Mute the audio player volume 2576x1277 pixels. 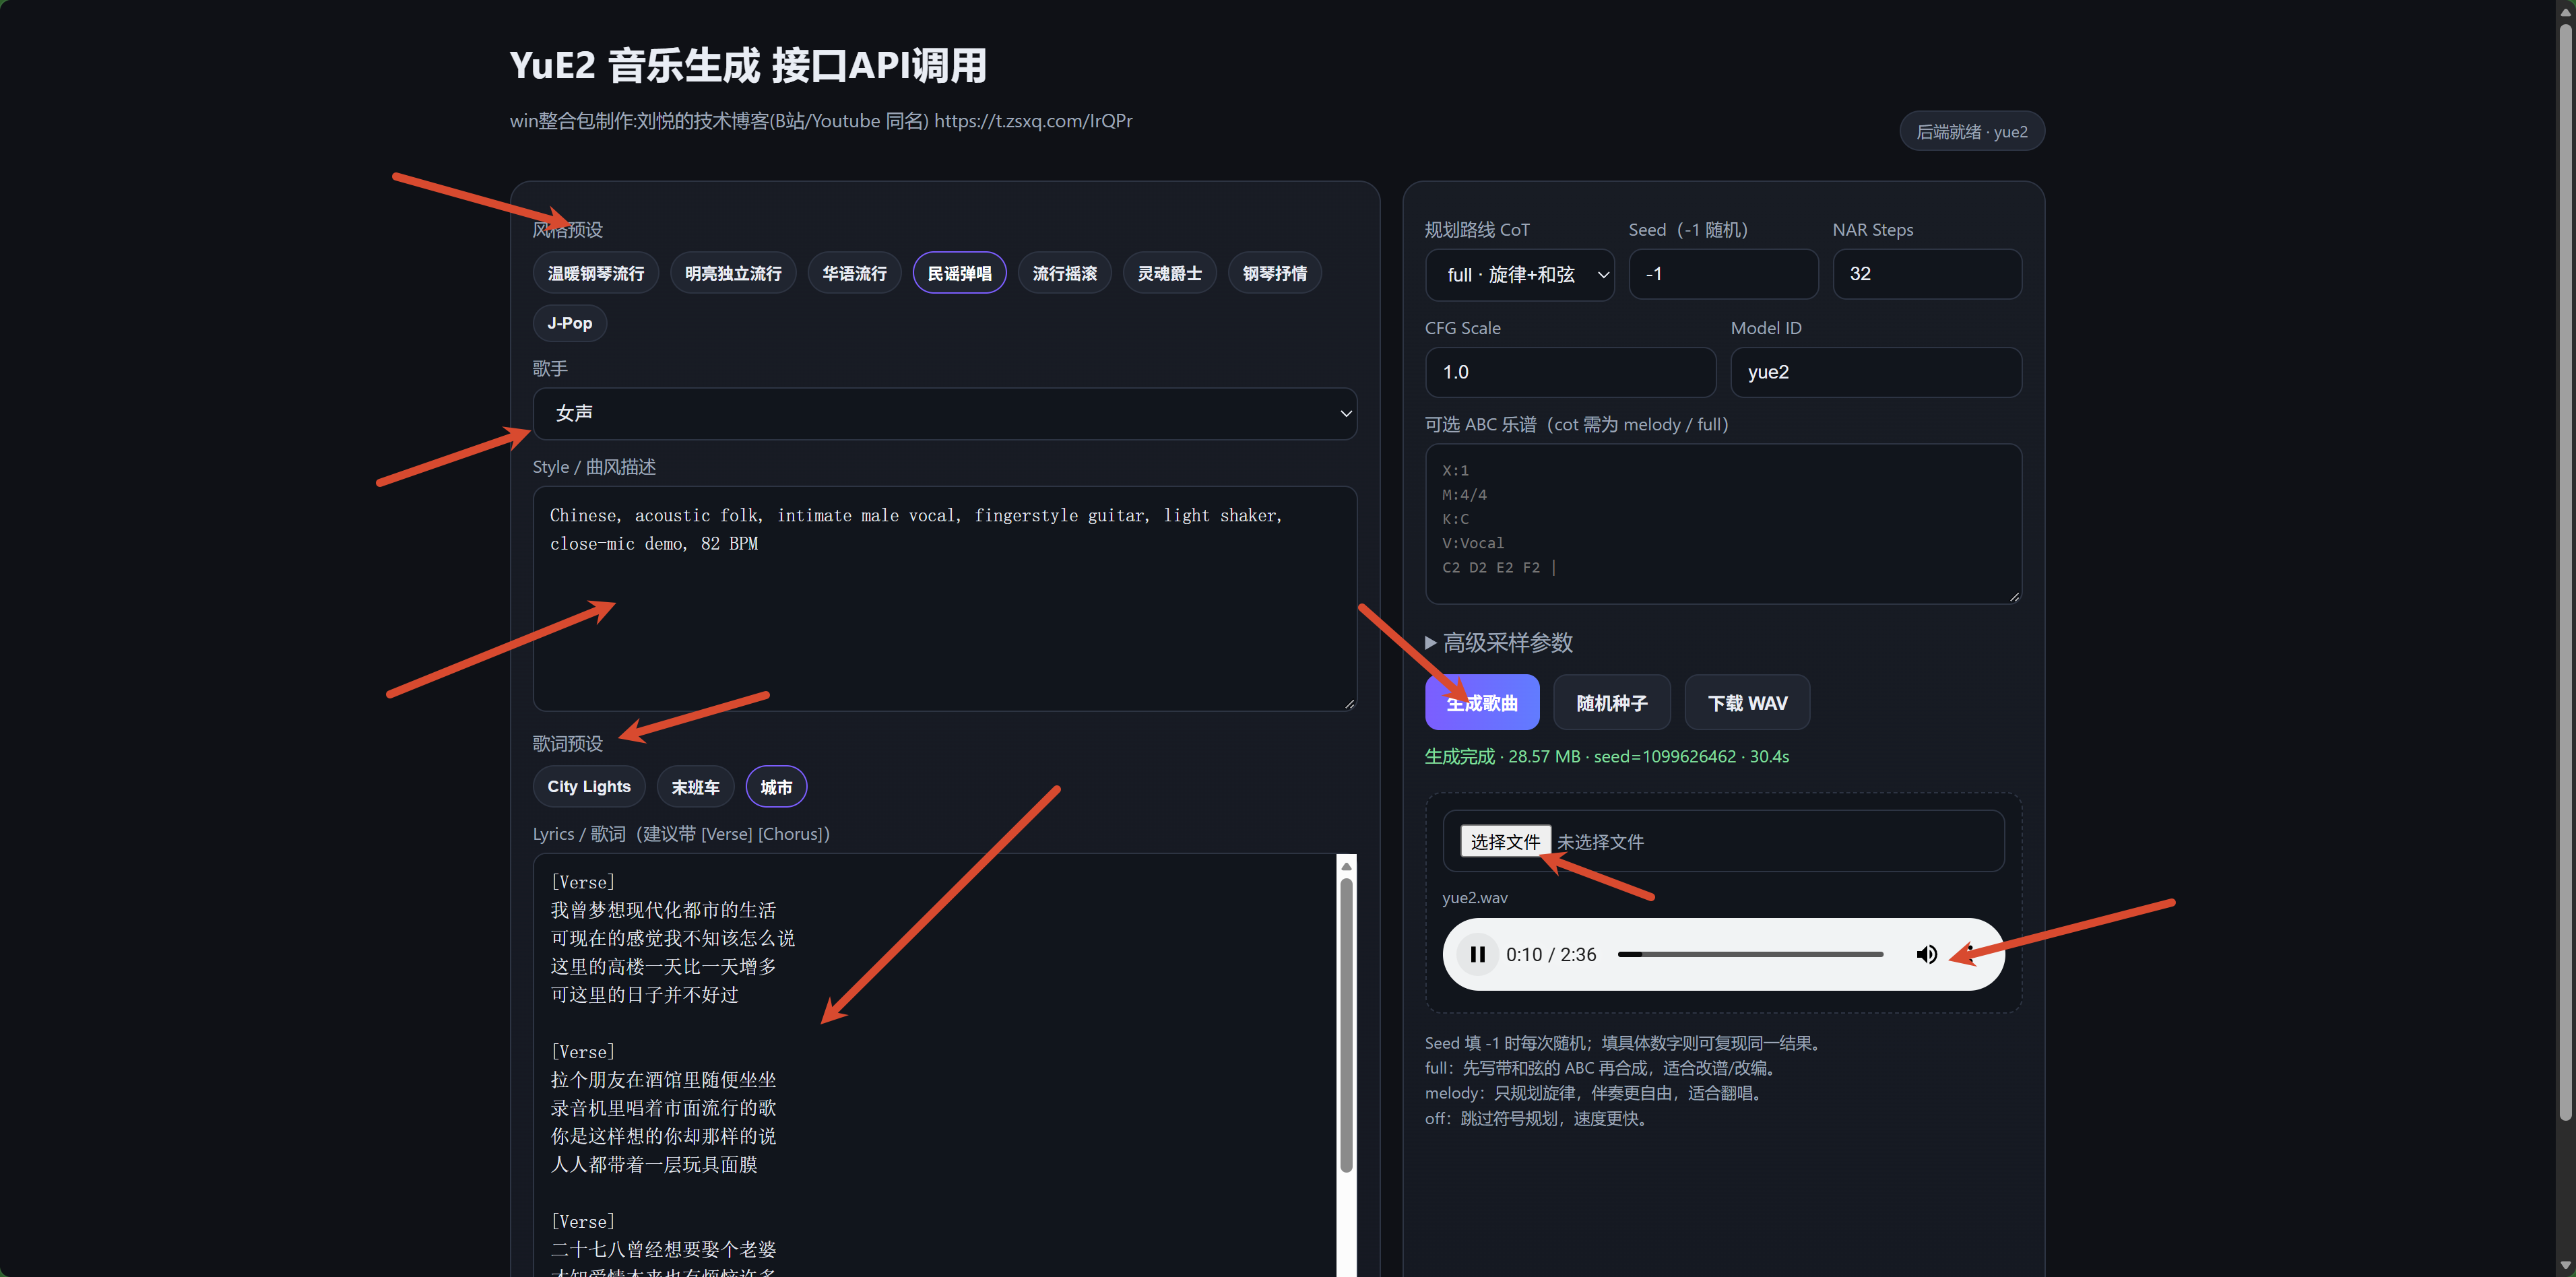coord(1926,954)
